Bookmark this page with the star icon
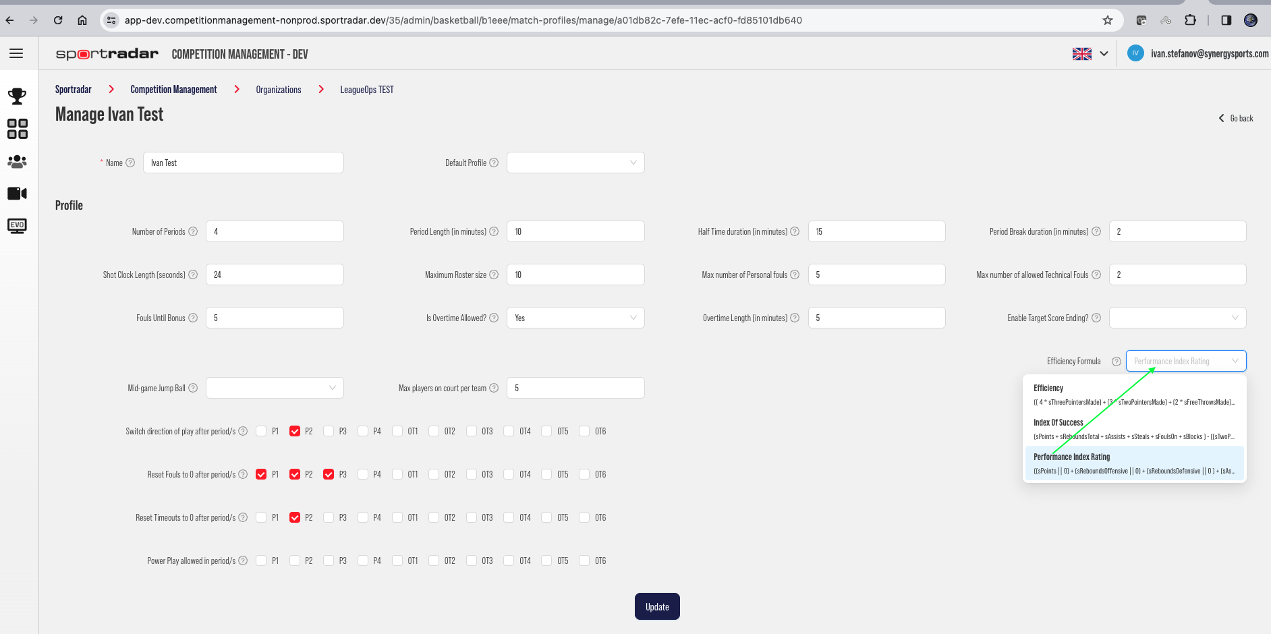Screen dimensions: 1271x634 pos(1108,20)
